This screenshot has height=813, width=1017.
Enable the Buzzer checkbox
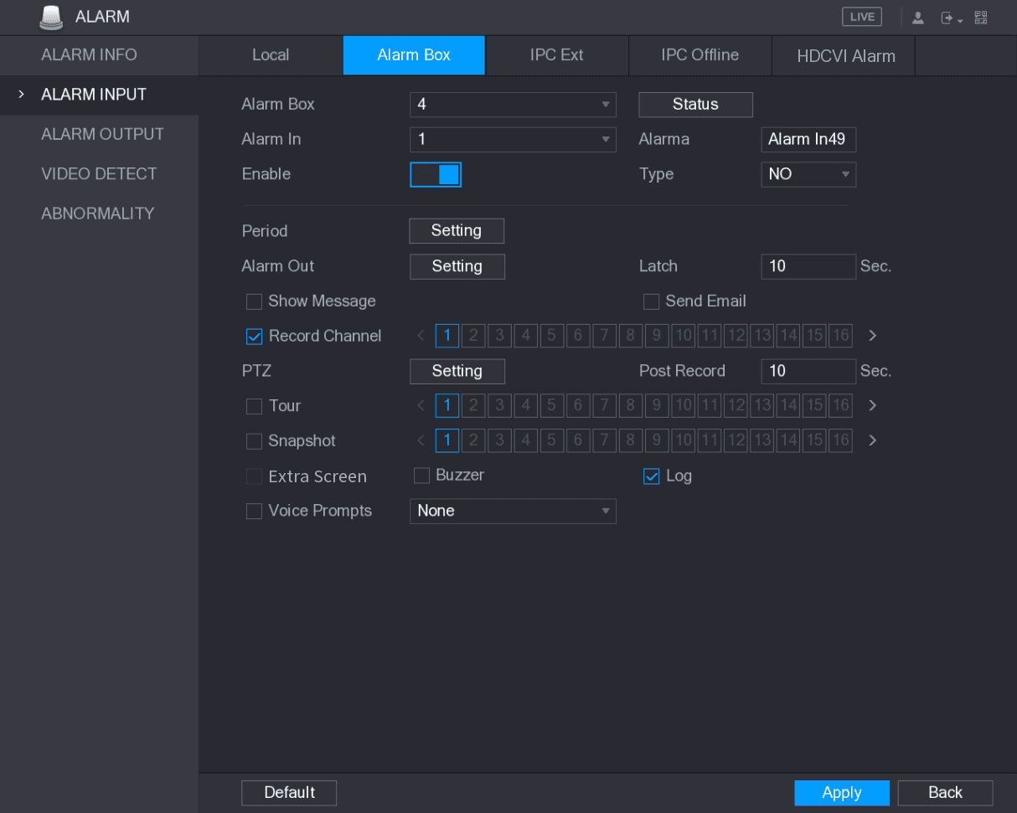coord(422,476)
